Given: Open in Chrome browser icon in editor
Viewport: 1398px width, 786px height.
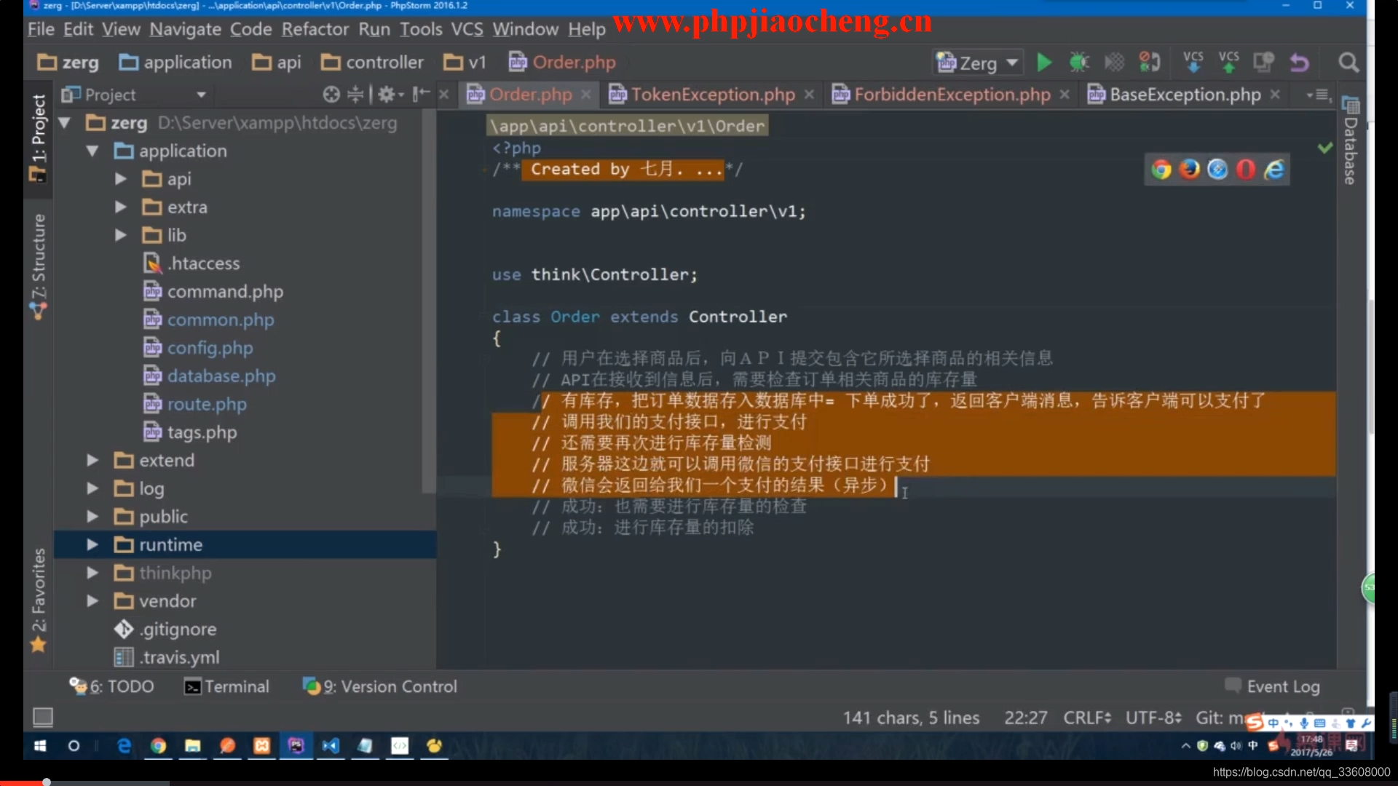Looking at the screenshot, I should point(1161,170).
